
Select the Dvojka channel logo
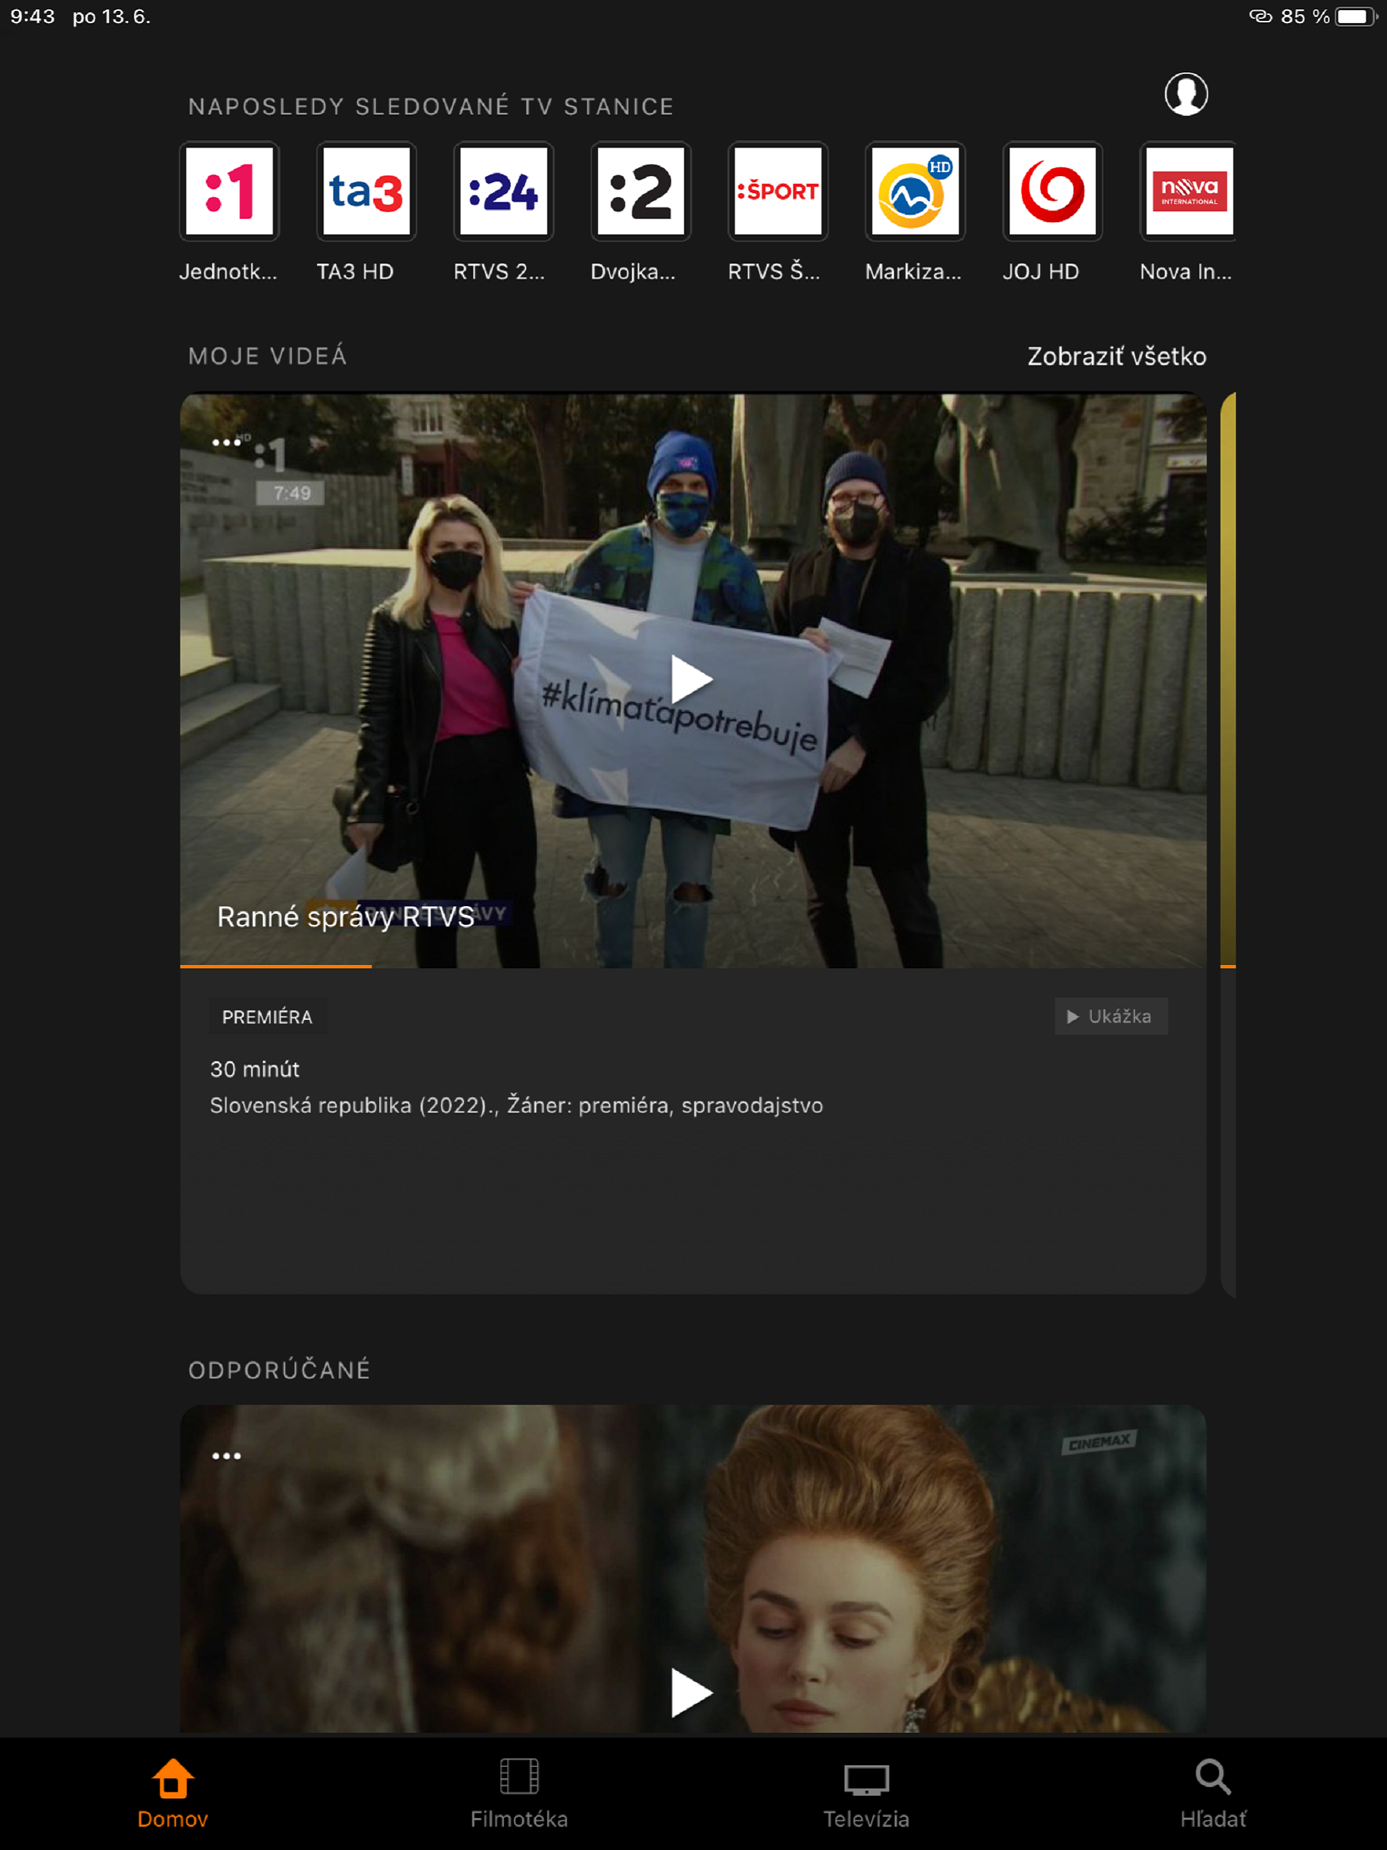click(x=641, y=191)
